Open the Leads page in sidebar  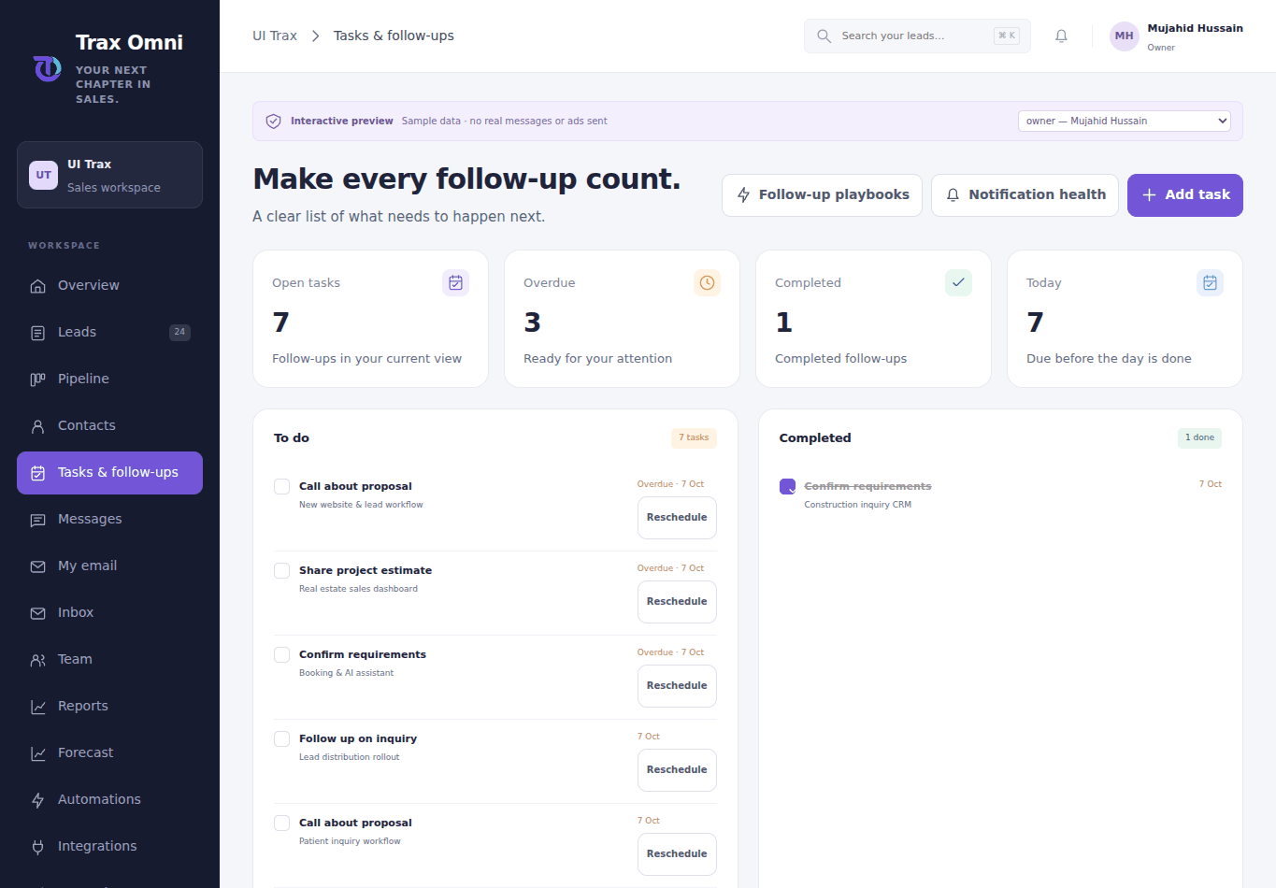click(109, 332)
